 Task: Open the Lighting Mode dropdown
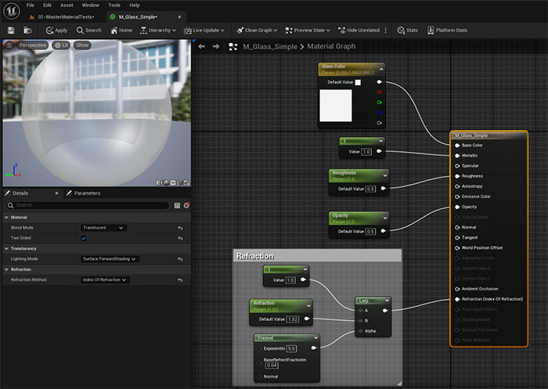[x=110, y=258]
